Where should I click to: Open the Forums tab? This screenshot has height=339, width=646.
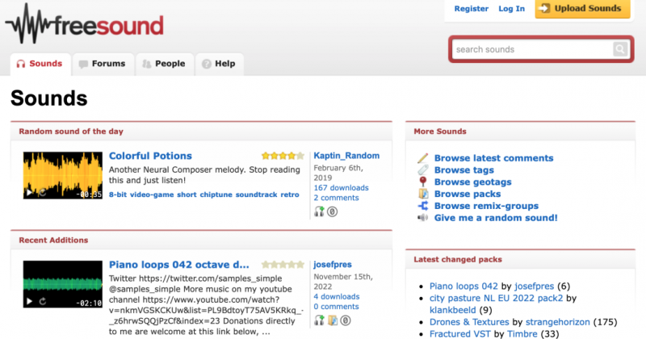(x=103, y=64)
